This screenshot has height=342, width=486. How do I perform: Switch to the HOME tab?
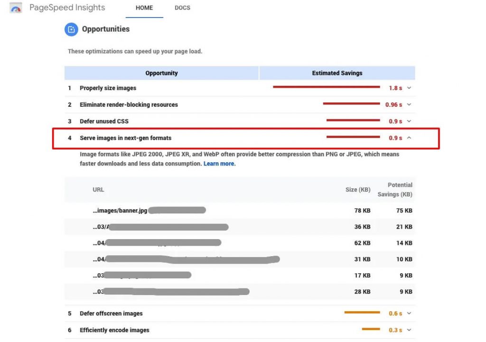144,8
